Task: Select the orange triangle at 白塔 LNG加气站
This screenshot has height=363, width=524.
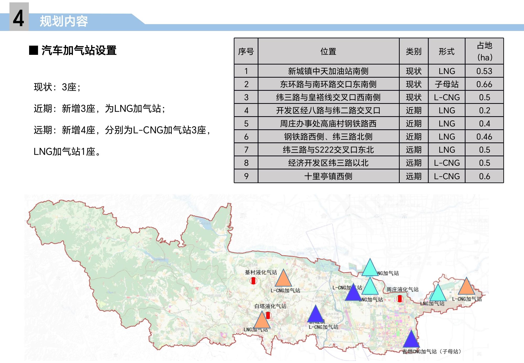Action: tap(261, 320)
